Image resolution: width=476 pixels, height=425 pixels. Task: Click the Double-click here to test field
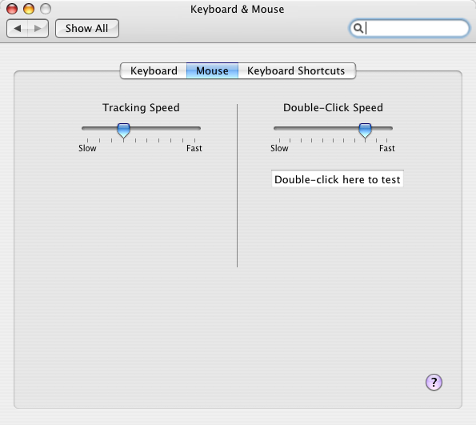point(338,179)
